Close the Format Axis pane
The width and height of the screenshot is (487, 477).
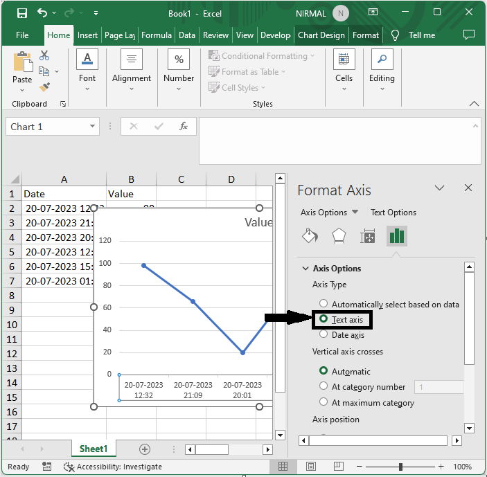pyautogui.click(x=468, y=188)
